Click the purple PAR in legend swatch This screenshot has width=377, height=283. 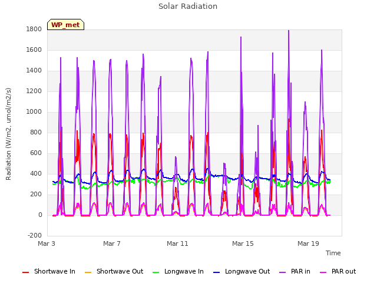pyautogui.click(x=282, y=272)
